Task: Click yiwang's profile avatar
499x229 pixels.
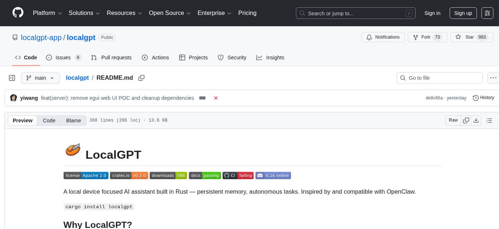Action: [x=13, y=98]
